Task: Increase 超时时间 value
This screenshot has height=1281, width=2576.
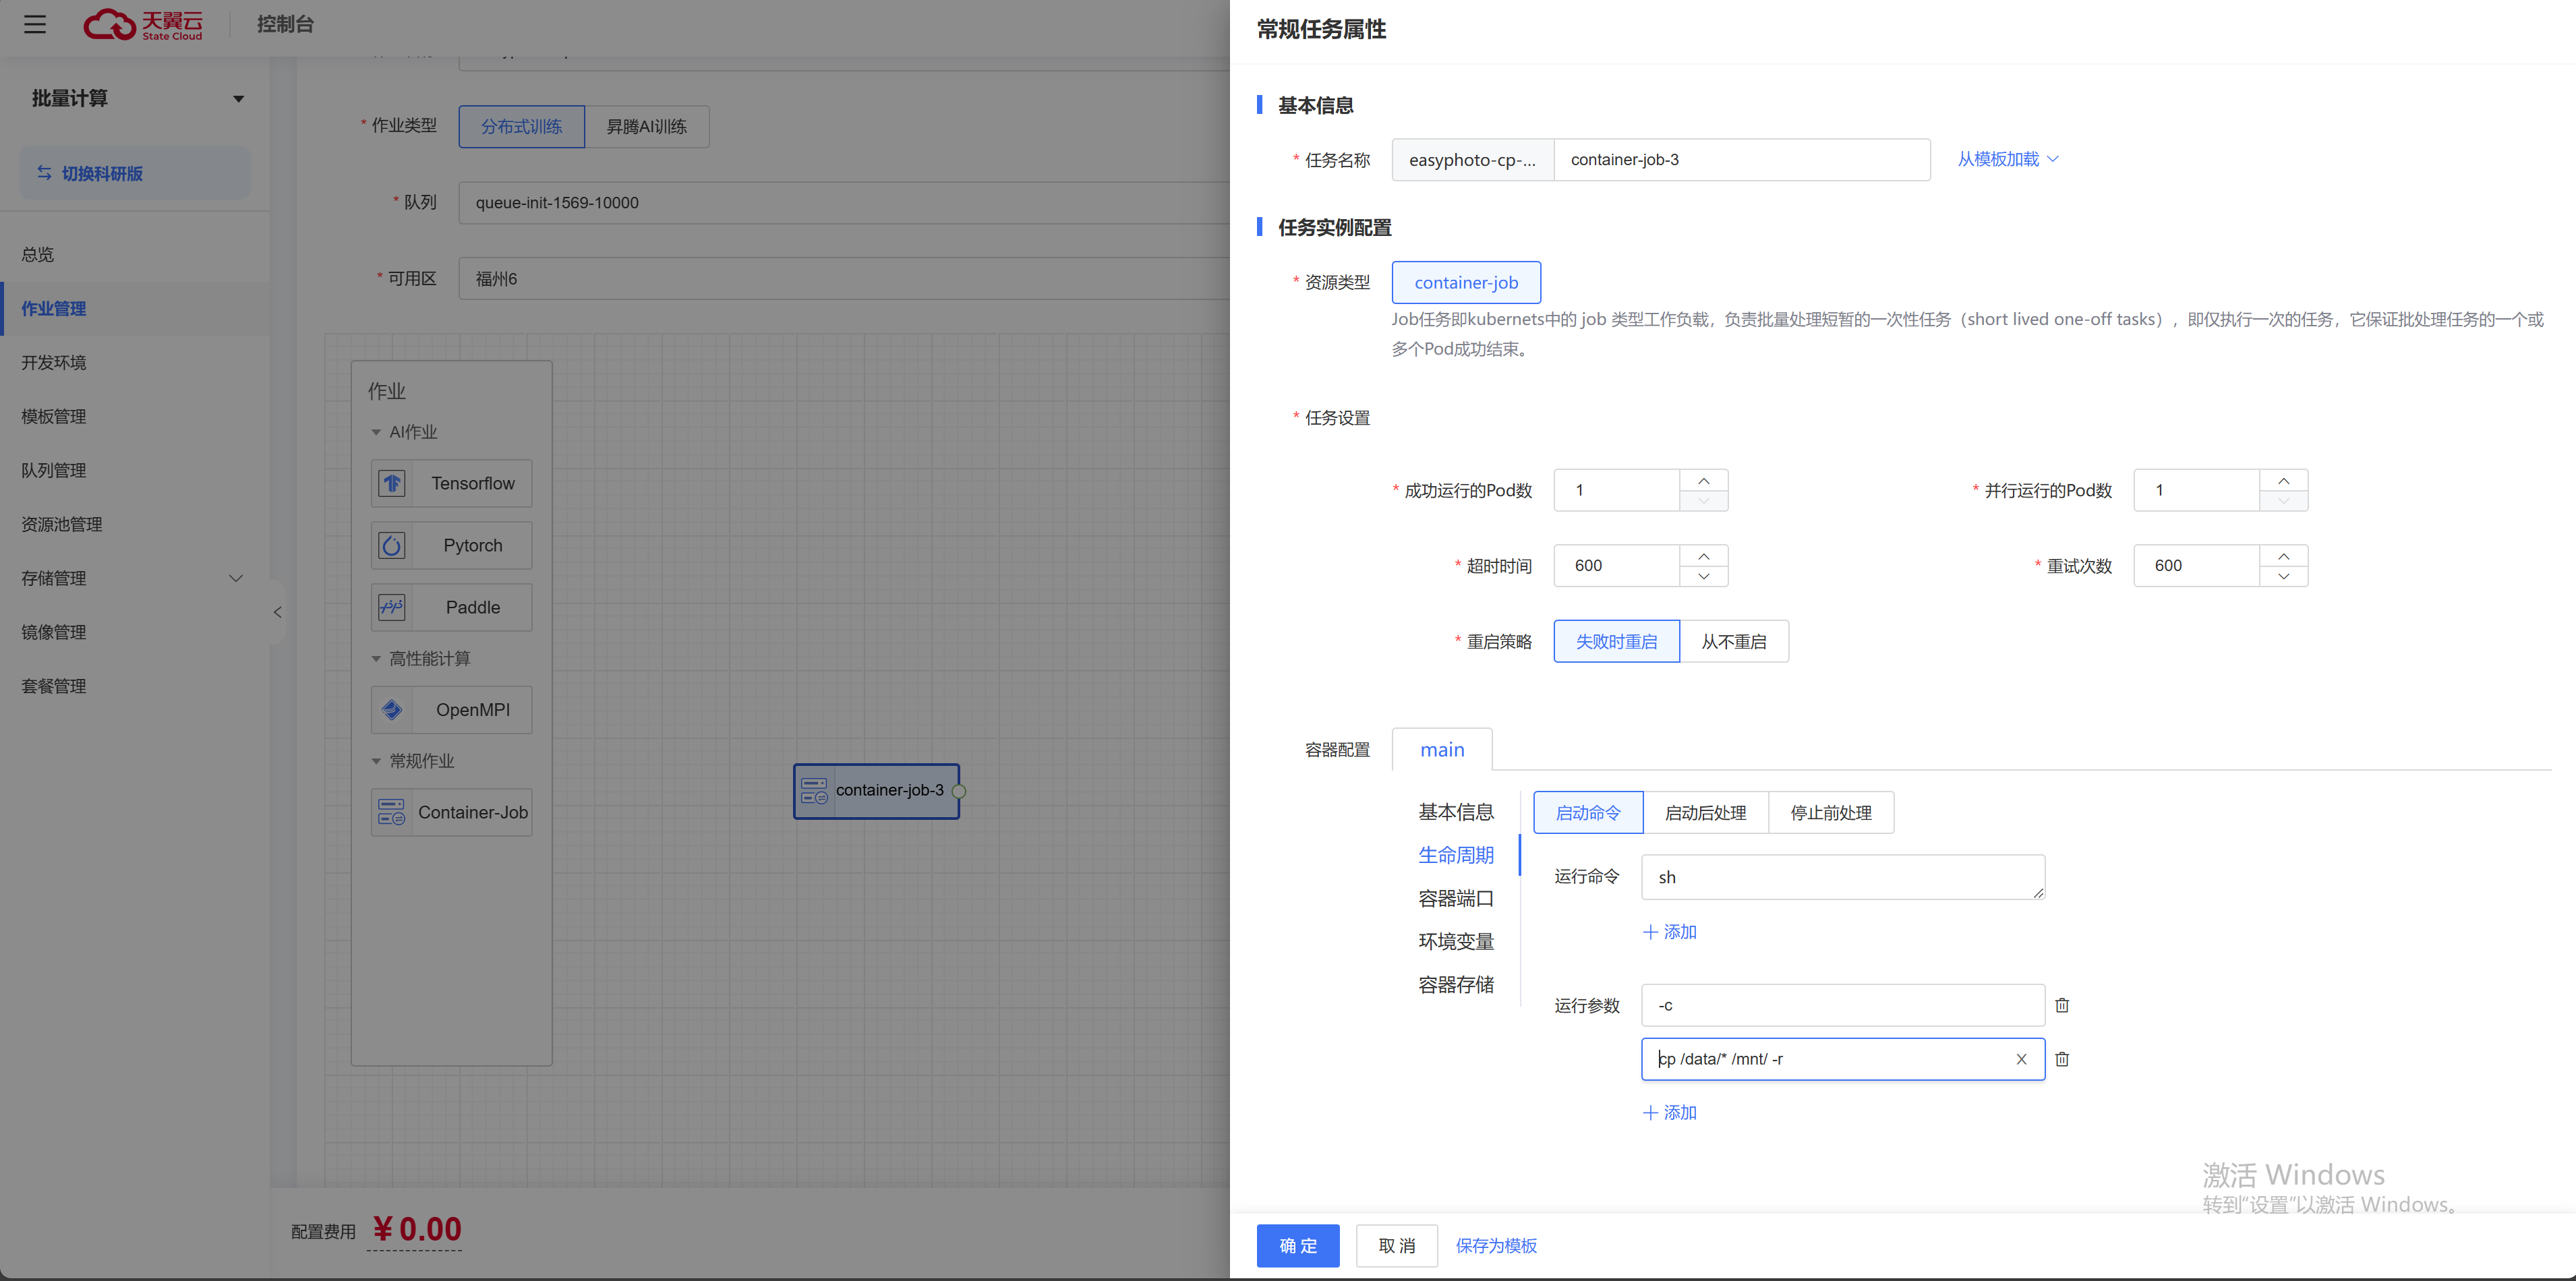Action: [1703, 556]
